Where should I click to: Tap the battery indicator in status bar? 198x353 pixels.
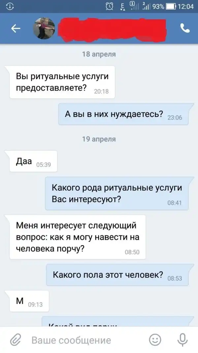point(171,7)
